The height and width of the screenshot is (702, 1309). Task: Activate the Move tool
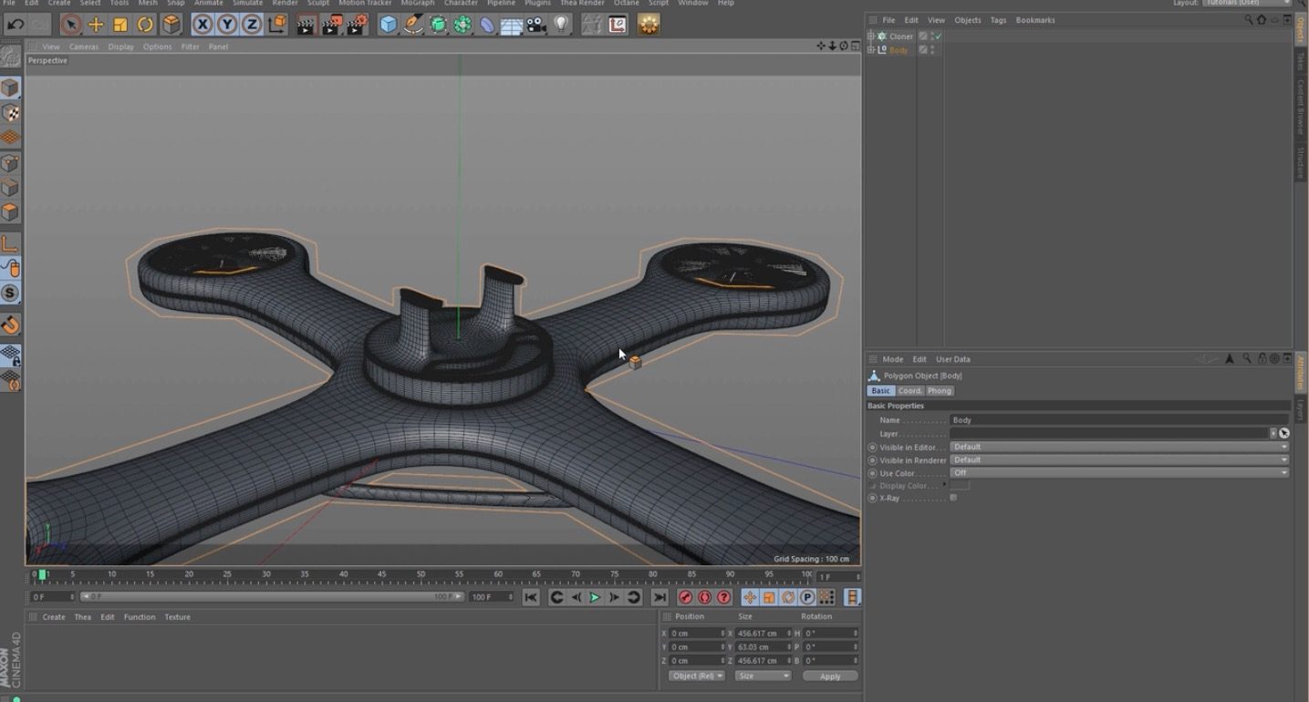pyautogui.click(x=96, y=25)
